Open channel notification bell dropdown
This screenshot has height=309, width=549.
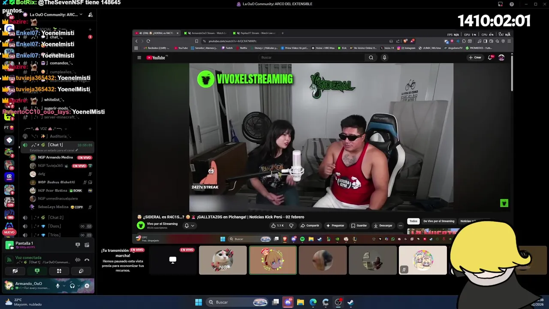point(189,225)
